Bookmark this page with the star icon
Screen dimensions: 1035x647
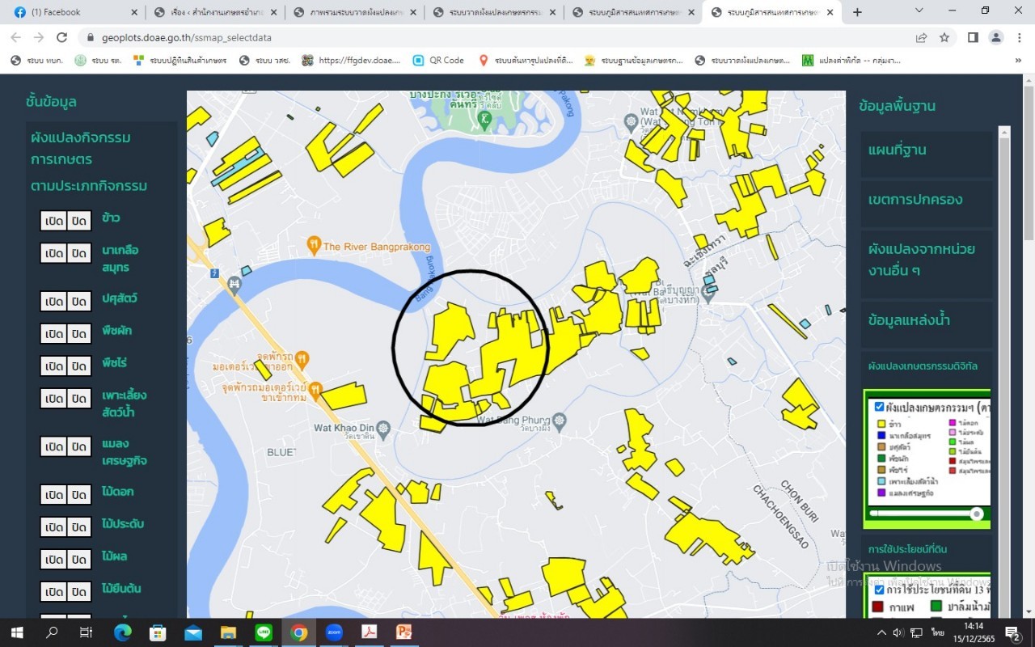pos(944,37)
